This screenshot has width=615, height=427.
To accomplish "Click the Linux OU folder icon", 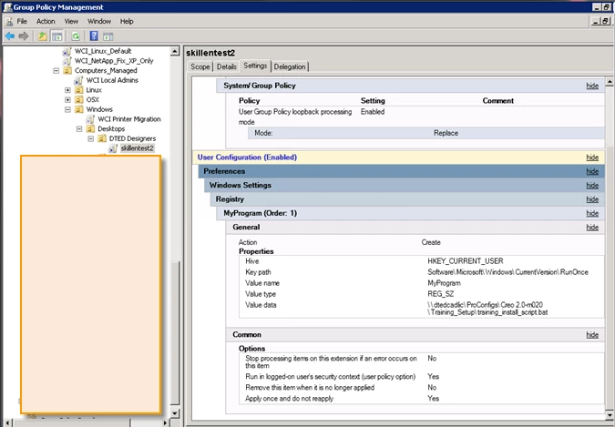I will point(79,90).
